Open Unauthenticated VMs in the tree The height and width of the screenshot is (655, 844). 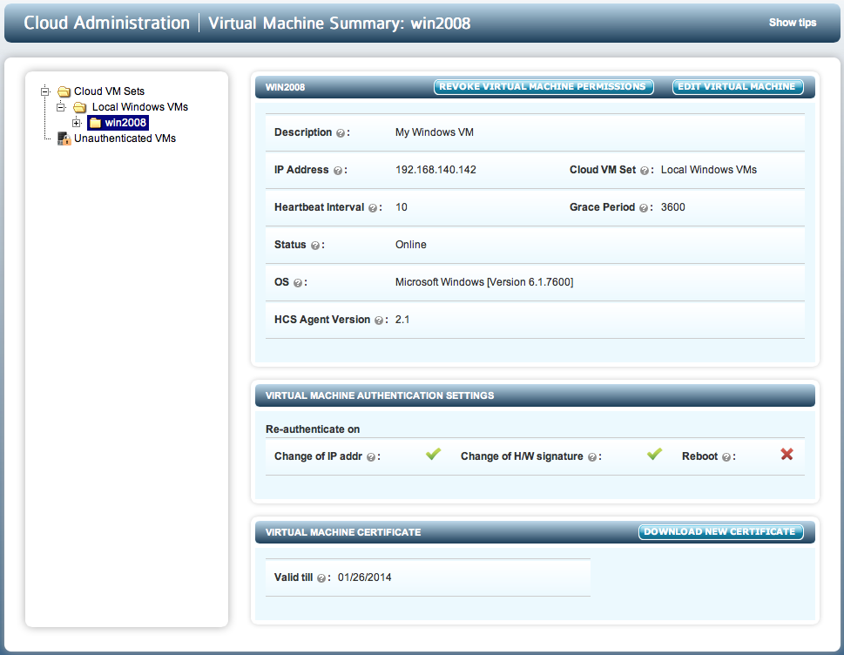point(125,138)
